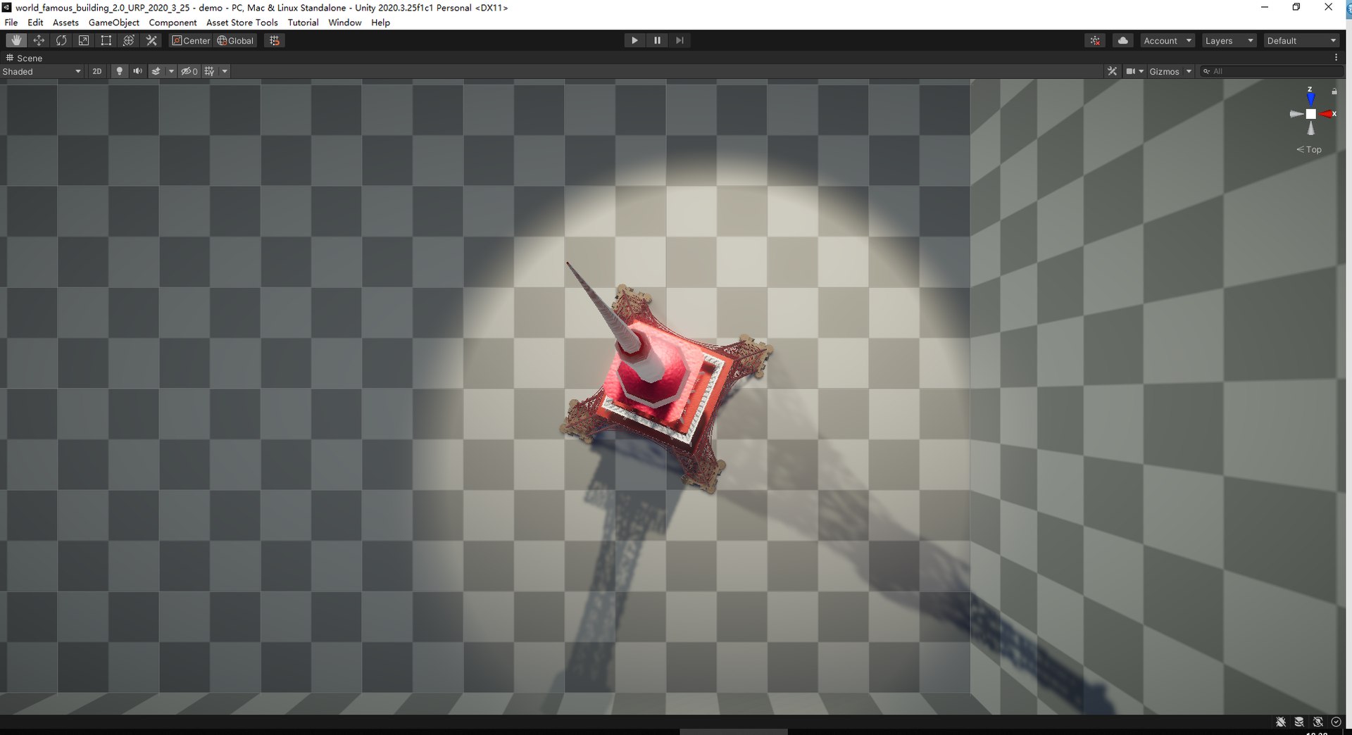Select the Rect Transform tool
The image size is (1352, 735).
pyautogui.click(x=106, y=41)
